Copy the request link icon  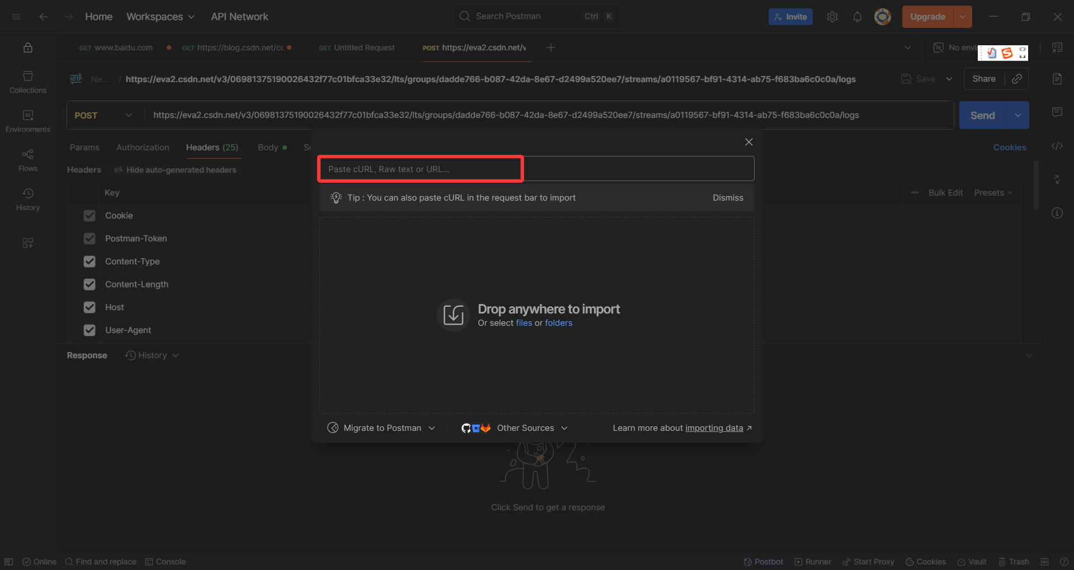1017,79
